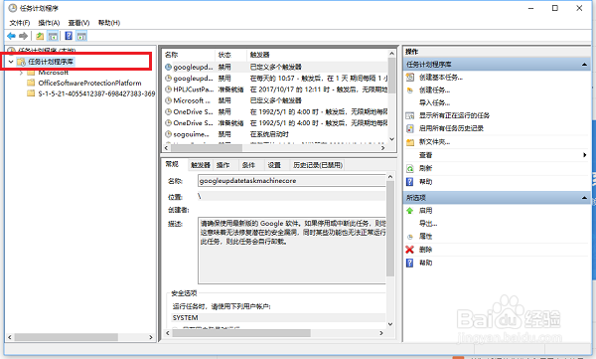The width and height of the screenshot is (596, 359).
Task: Sort tasks by 触发器 column header
Action: [317, 55]
